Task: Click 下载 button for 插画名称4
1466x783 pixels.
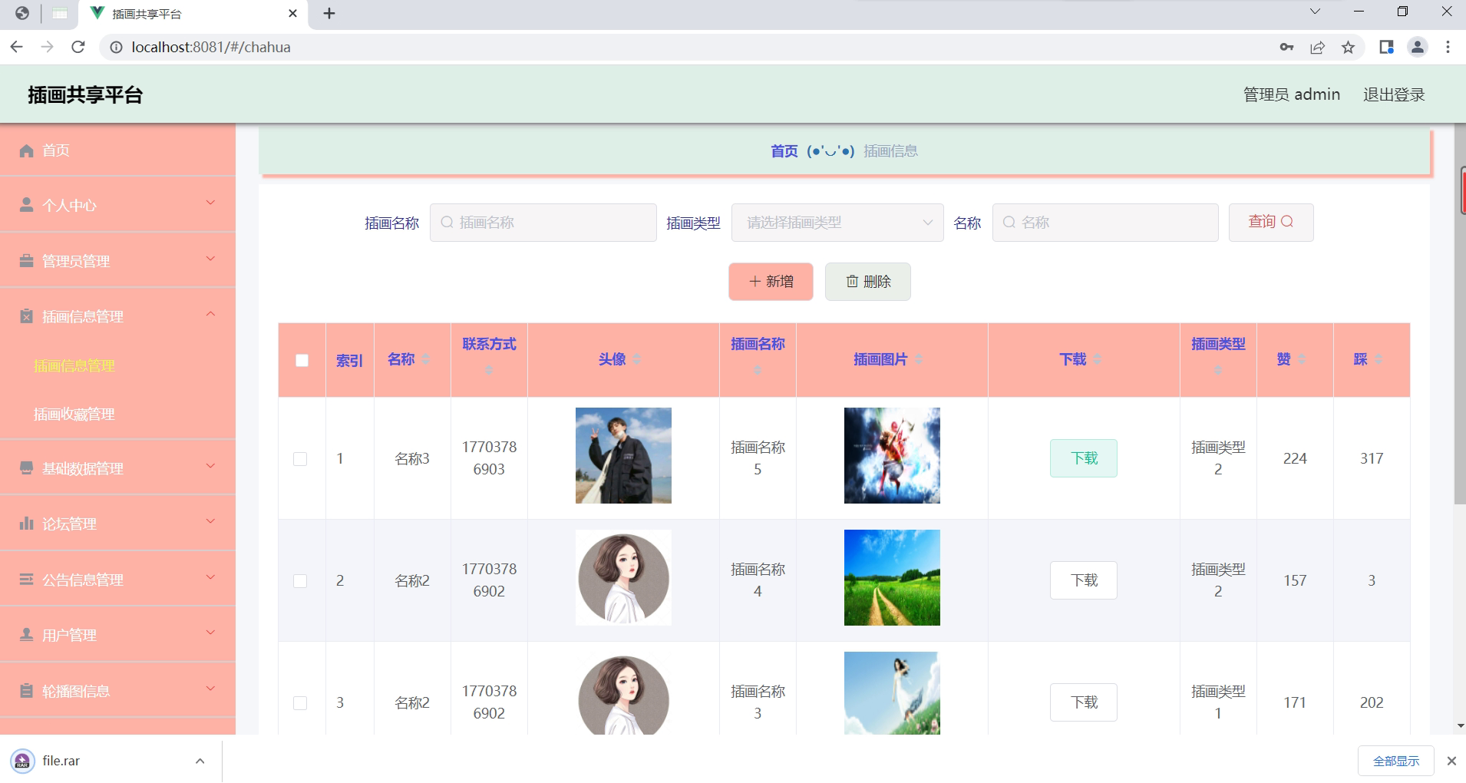Action: (x=1083, y=580)
